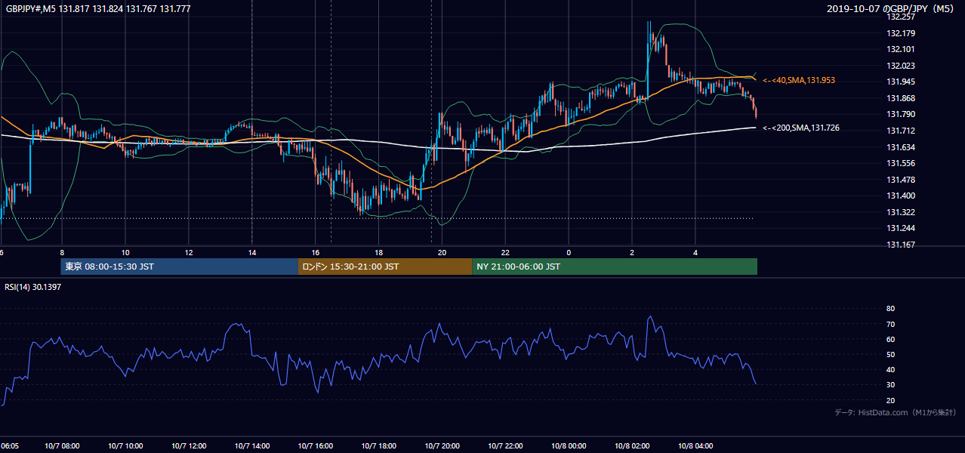Click price axis value 131.868

click(901, 98)
